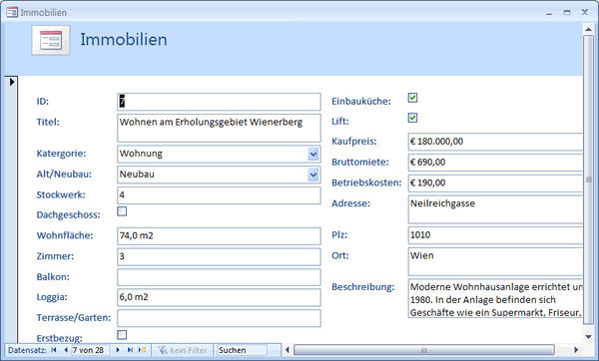599x361 pixels.
Task: Create new blank record icon
Action: (x=142, y=350)
